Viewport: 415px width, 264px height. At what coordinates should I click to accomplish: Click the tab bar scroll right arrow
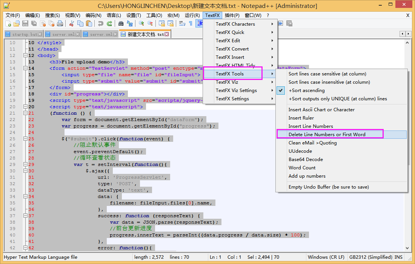tap(408, 34)
